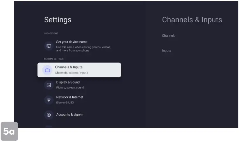Click the casting description under device name
239x142 pixels.
(83, 49)
